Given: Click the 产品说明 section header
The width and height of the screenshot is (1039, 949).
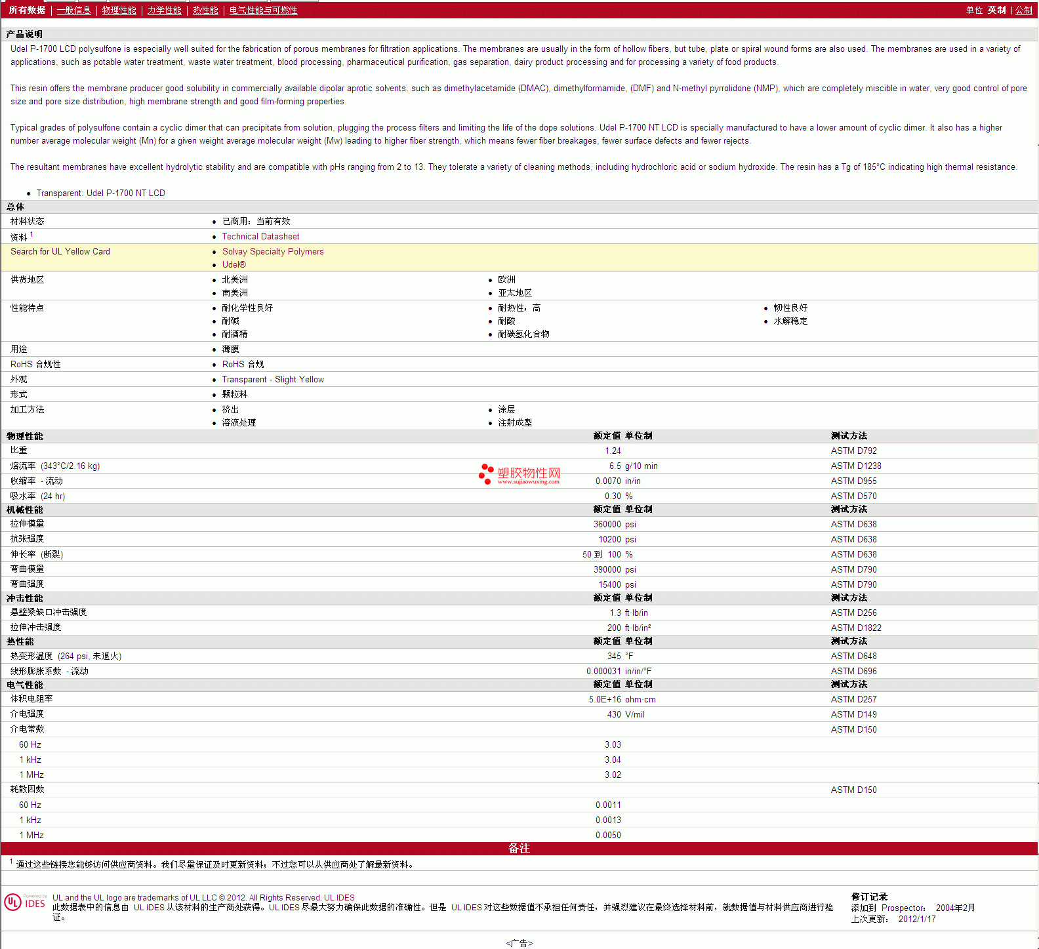Looking at the screenshot, I should tap(24, 34).
